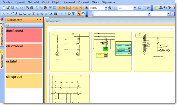Open the 2.0 line width dropdown

click(135, 8)
